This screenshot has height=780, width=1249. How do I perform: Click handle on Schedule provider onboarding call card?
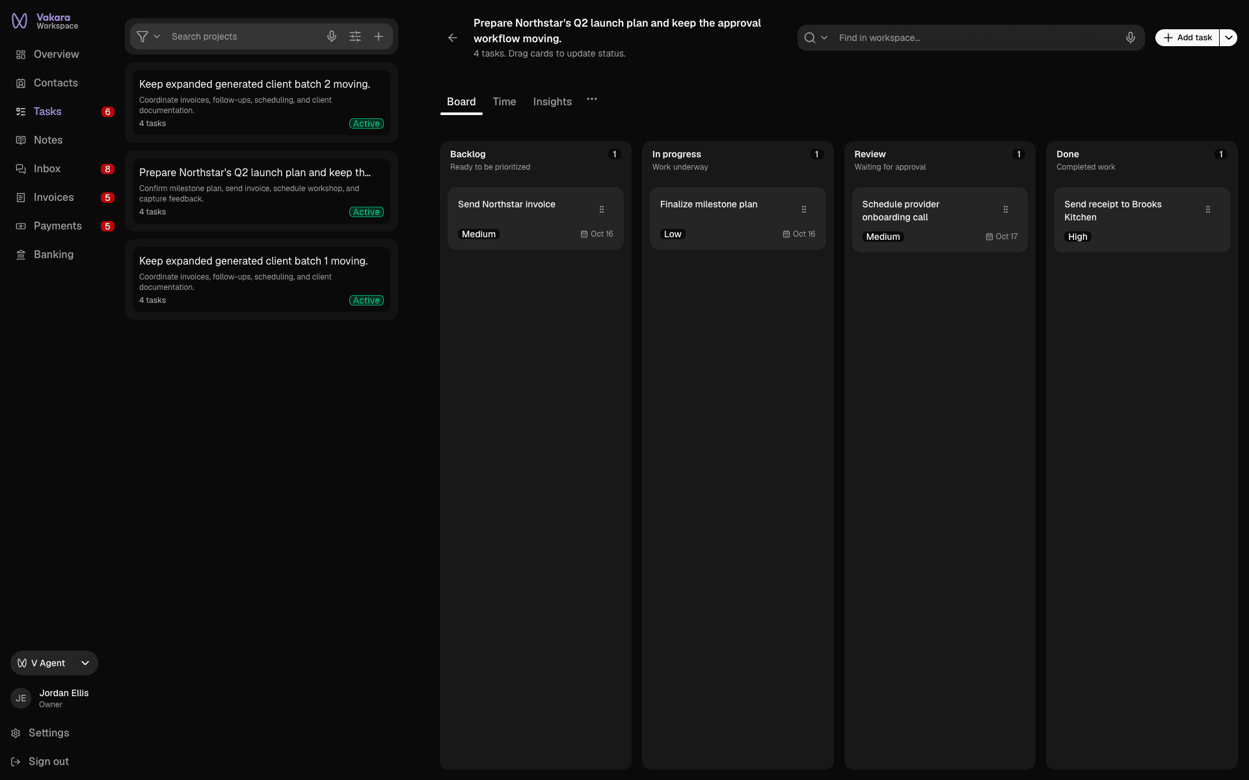pos(1006,209)
